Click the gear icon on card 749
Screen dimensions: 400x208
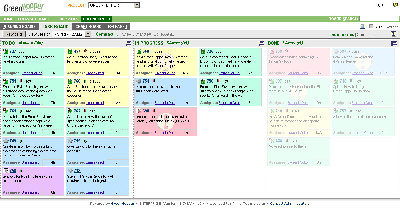tap(6, 141)
